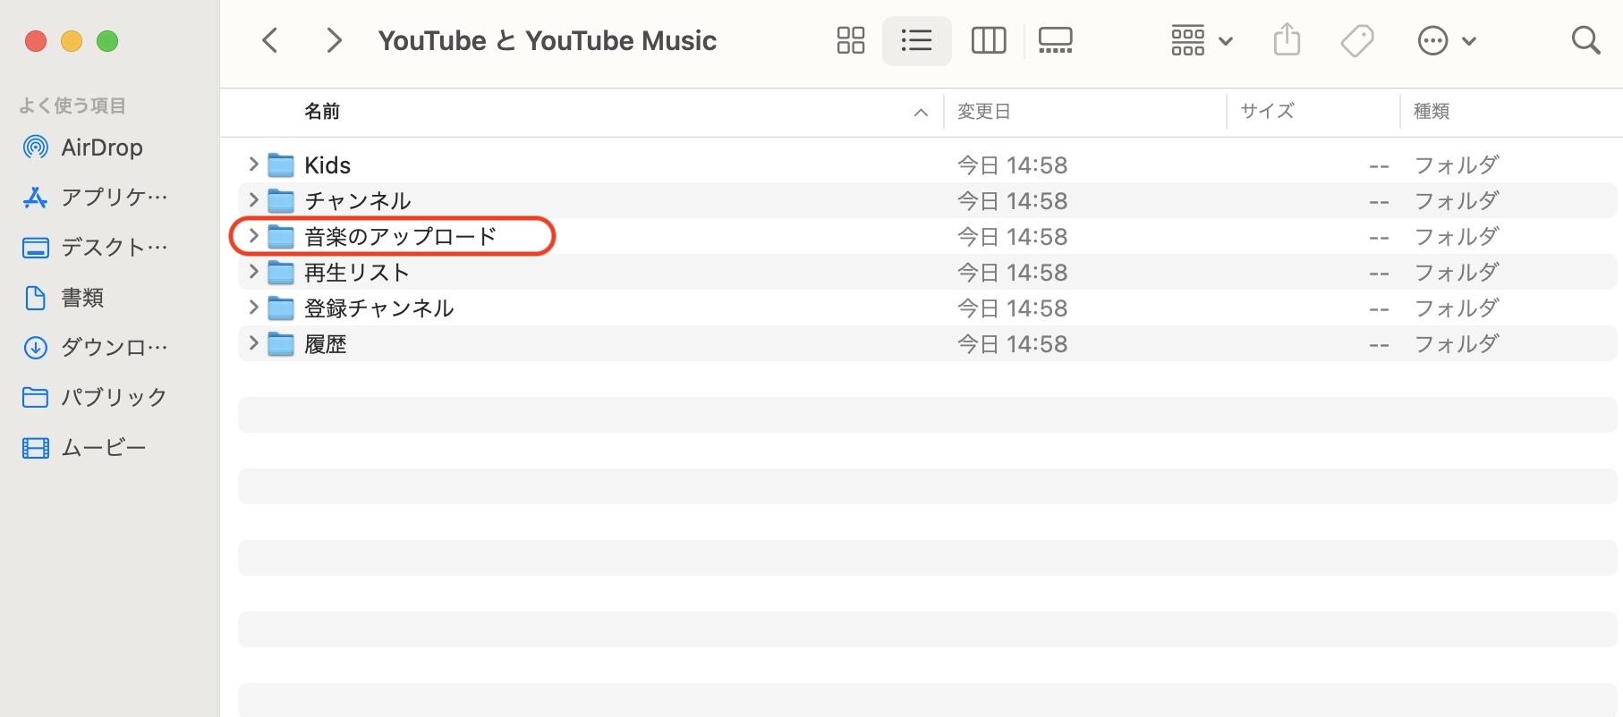Screen dimensions: 1623x717
Task: Go back with the left chevron
Action: coord(270,40)
